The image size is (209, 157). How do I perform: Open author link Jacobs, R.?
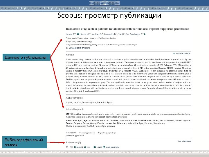(70, 34)
